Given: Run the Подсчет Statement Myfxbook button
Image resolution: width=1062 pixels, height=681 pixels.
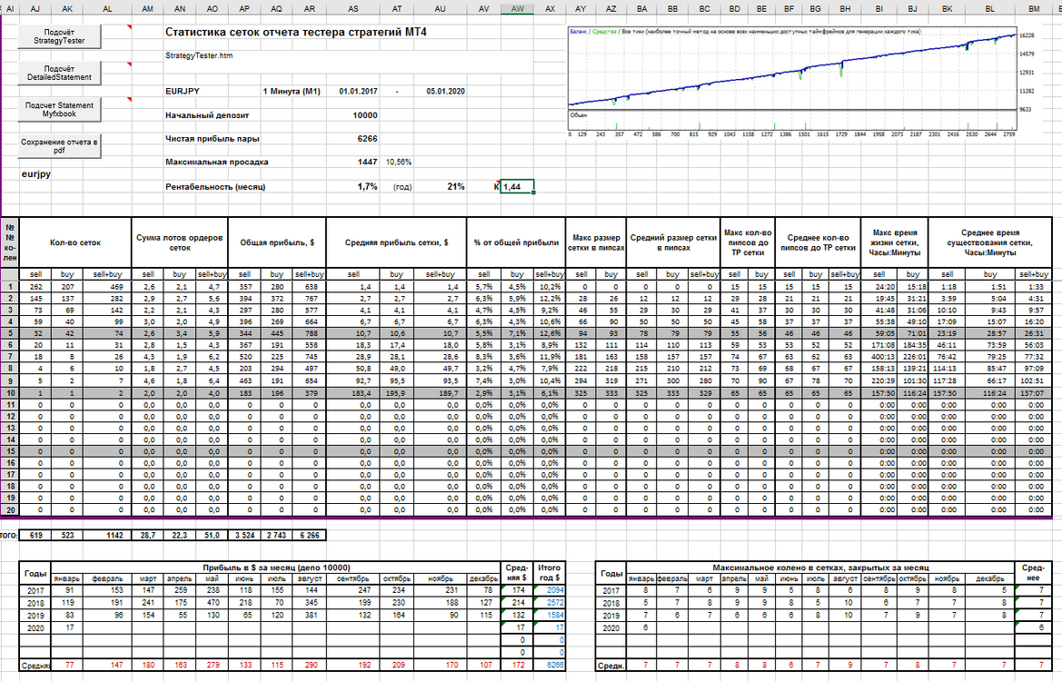Looking at the screenshot, I should tap(60, 110).
